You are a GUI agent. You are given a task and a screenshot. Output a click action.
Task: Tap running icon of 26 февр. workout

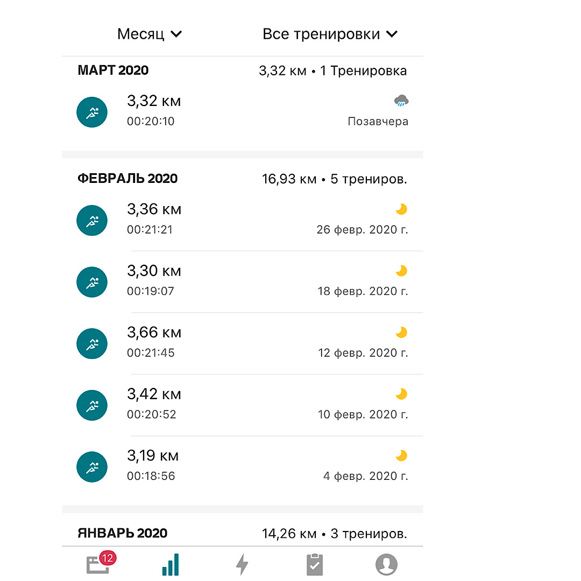[92, 221]
